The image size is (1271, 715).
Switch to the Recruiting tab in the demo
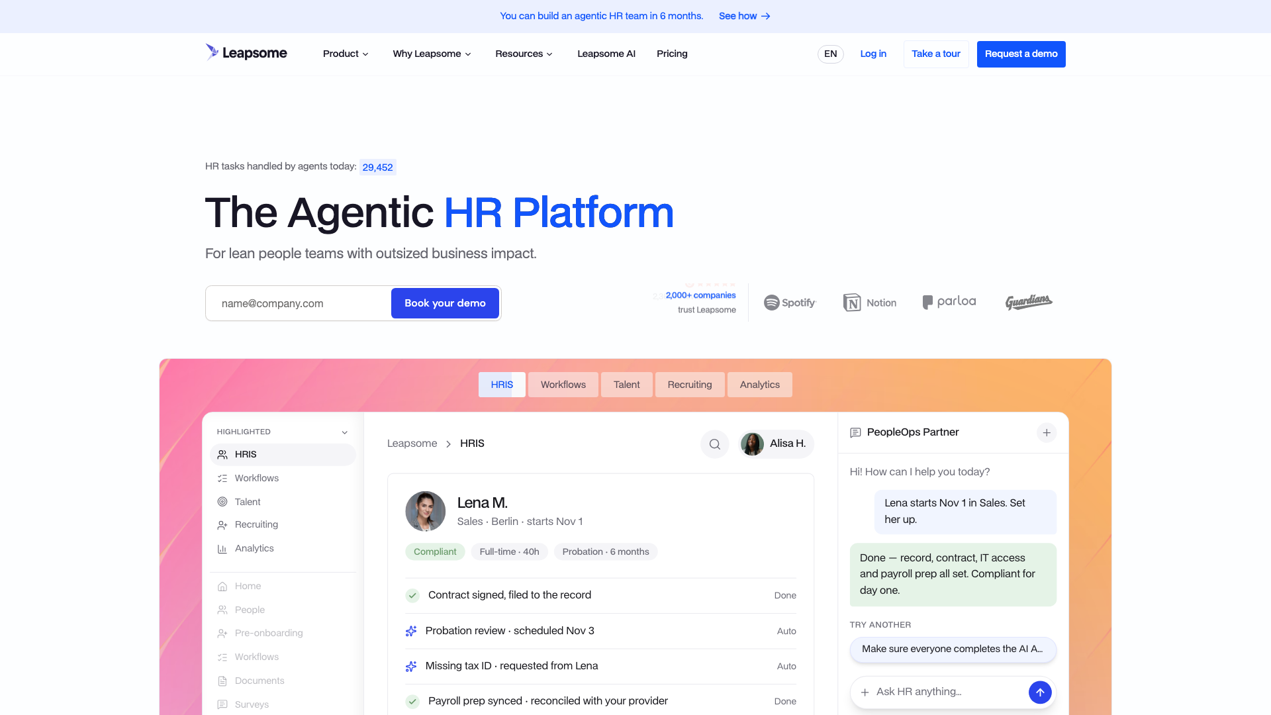[690, 385]
